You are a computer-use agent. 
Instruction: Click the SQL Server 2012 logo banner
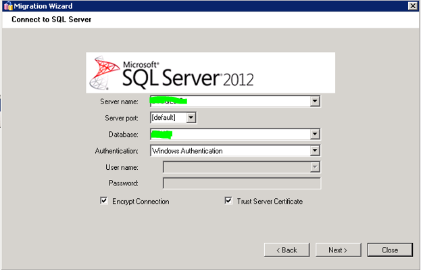point(210,72)
